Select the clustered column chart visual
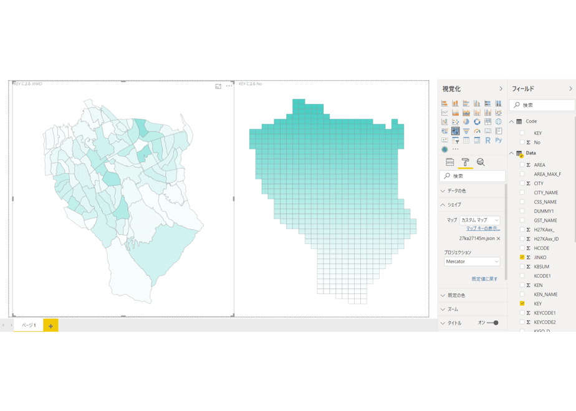This screenshot has width=576, height=411. coord(477,103)
